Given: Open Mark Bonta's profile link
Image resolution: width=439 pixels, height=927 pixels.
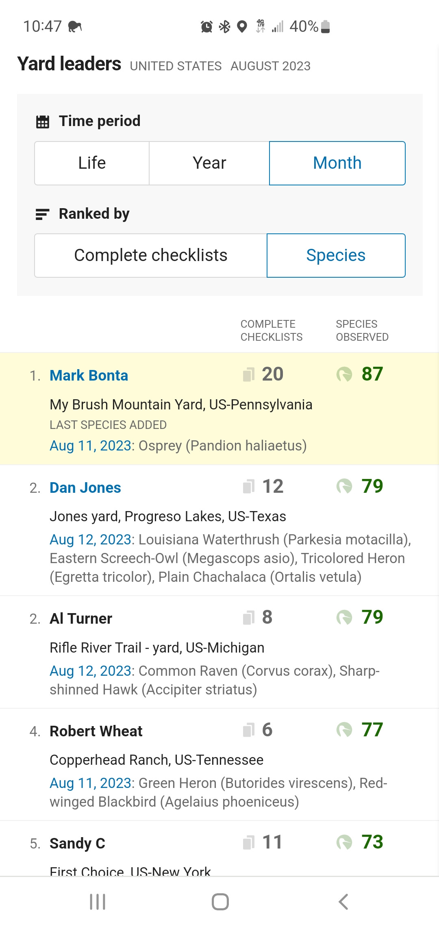Looking at the screenshot, I should point(89,375).
